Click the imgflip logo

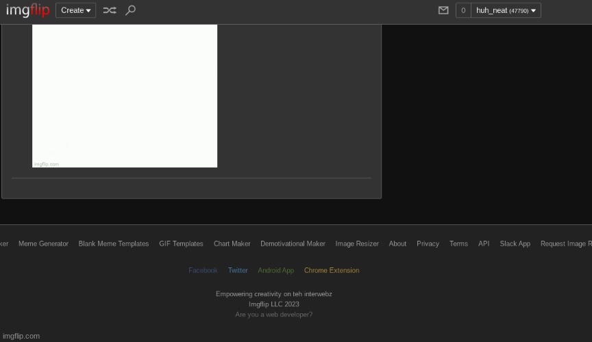[27, 10]
